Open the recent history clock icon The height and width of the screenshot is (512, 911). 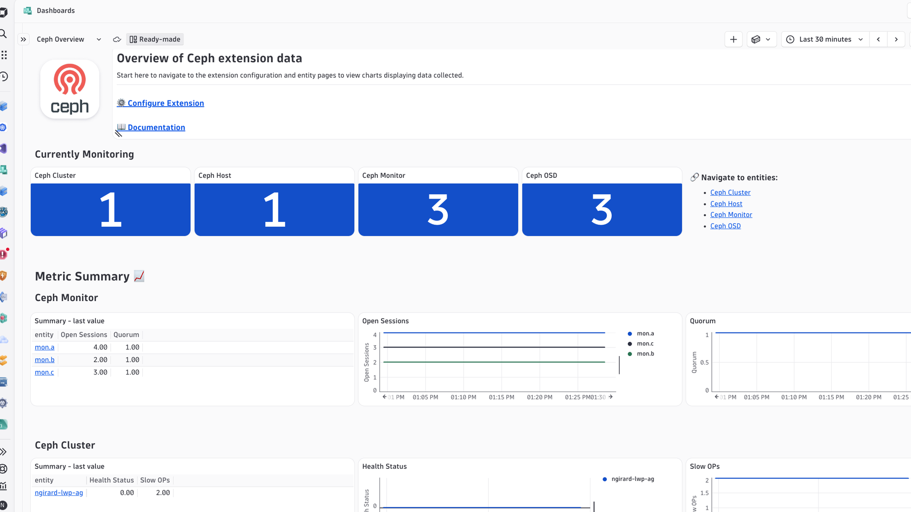tap(4, 76)
